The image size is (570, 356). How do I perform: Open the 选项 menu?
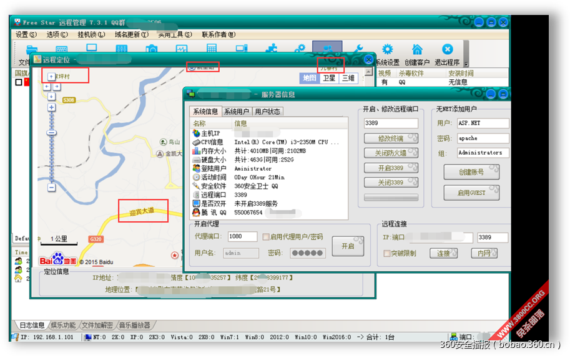[x=57, y=34]
